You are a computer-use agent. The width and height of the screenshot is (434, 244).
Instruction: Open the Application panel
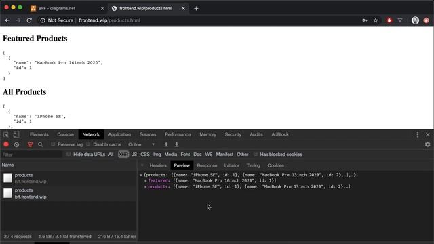pos(119,134)
